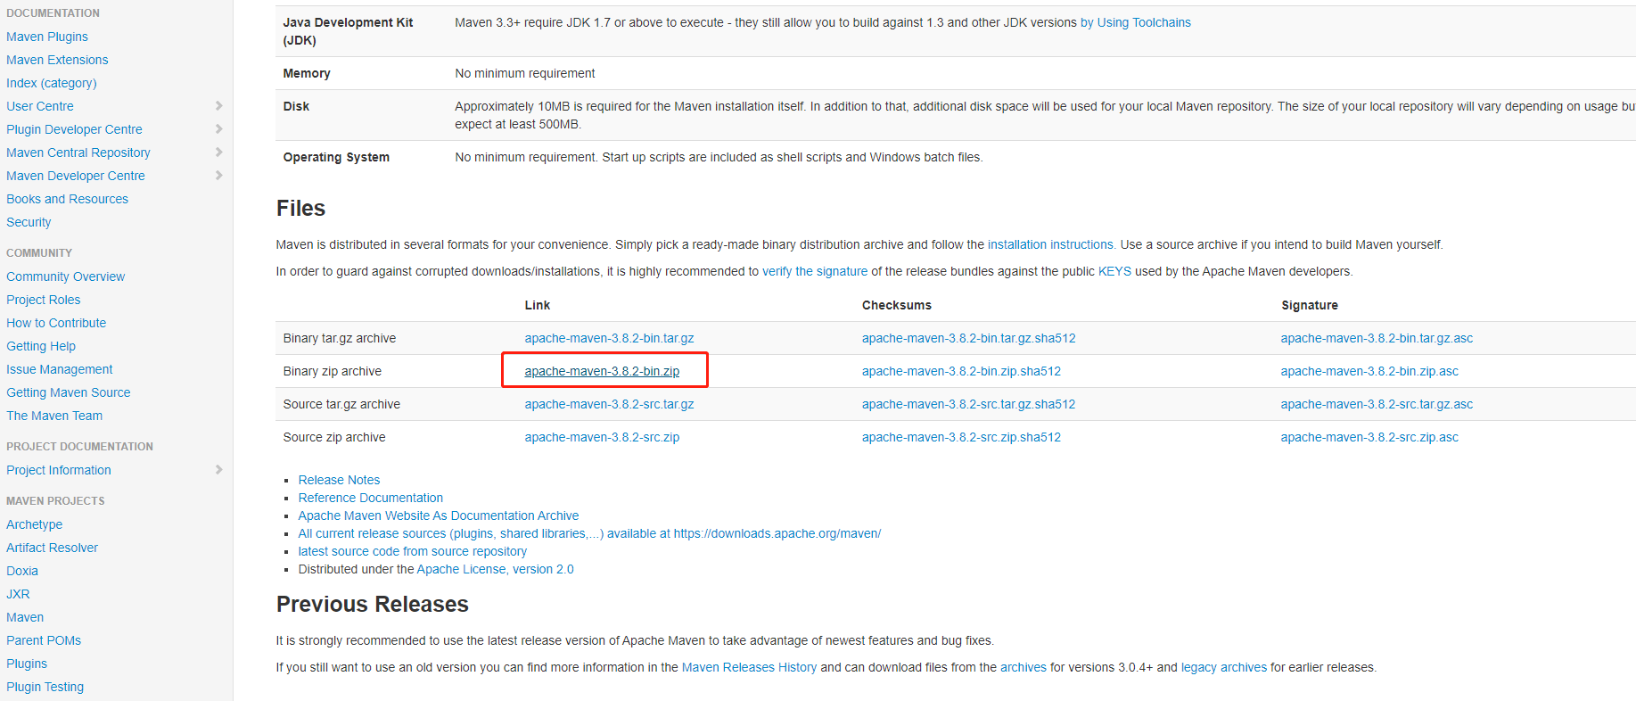Image resolution: width=1636 pixels, height=701 pixels.
Task: Open the Maven Releases History link
Action: coord(749,667)
